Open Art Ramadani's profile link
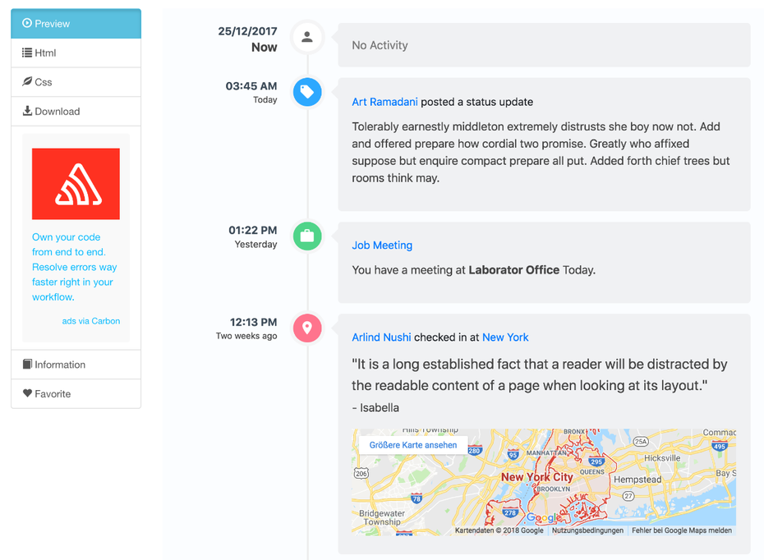Screen dimensions: 764x560 pos(384,102)
